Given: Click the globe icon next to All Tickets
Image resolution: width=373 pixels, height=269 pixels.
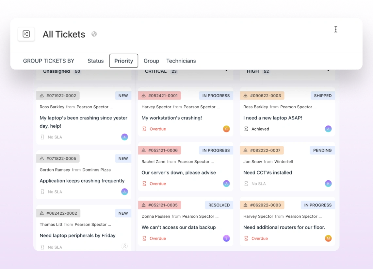Looking at the screenshot, I should [94, 34].
